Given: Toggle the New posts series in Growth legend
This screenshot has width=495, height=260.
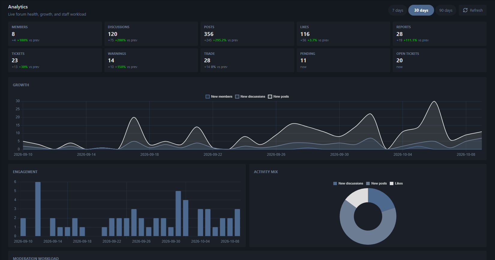Looking at the screenshot, I should click(x=278, y=96).
